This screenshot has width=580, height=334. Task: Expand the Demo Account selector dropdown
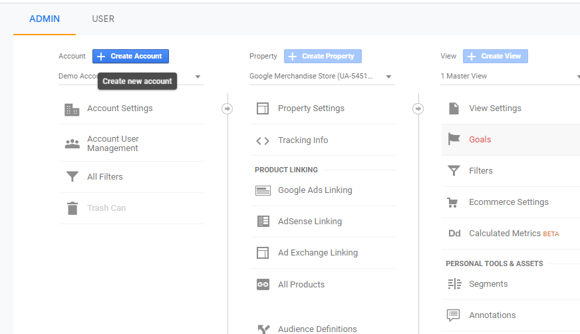[x=198, y=77]
